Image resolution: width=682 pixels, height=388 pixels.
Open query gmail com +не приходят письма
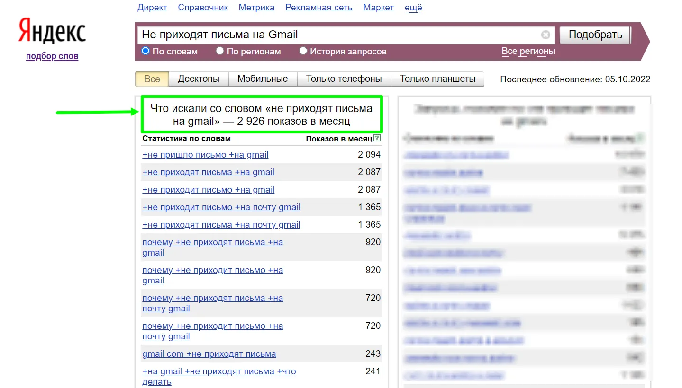[209, 354]
